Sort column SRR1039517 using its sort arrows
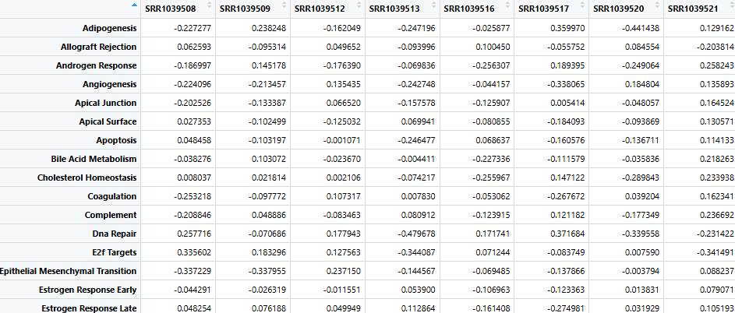Image resolution: width=735 pixels, height=313 pixels. pos(583,5)
